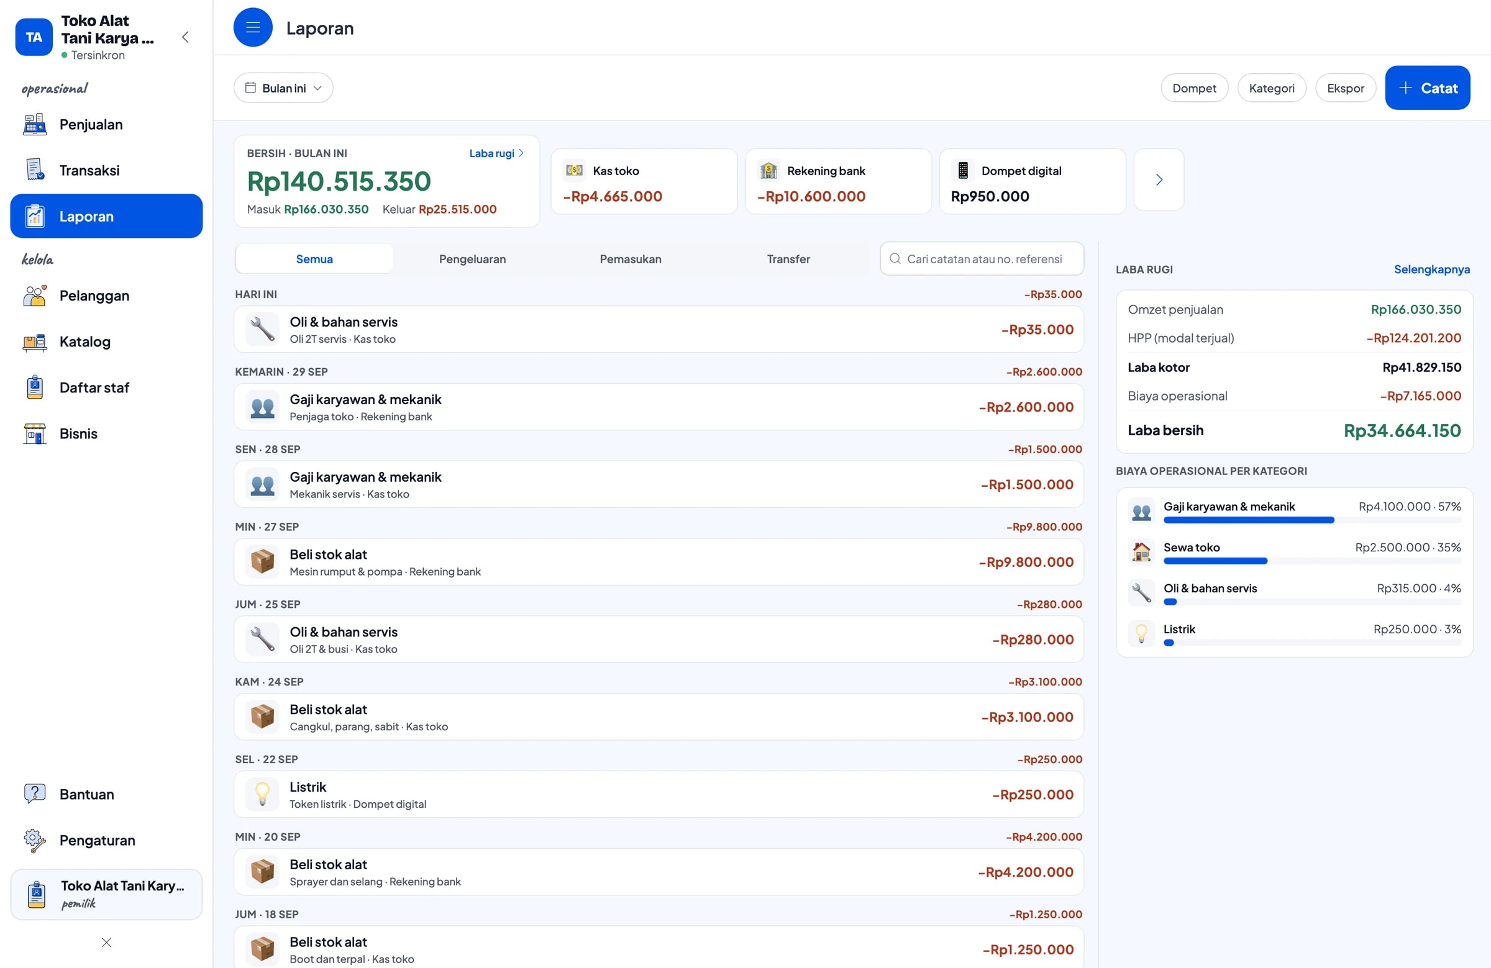1491x968 pixels.
Task: Open the Mekanik servis salary transaction
Action: coord(659,484)
